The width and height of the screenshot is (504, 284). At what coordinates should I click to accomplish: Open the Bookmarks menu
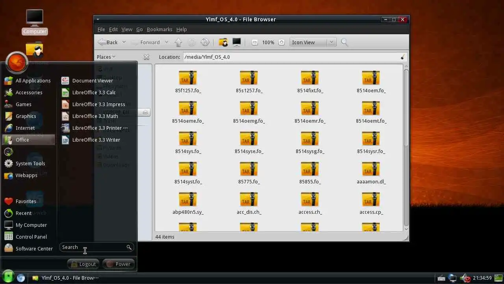click(159, 30)
